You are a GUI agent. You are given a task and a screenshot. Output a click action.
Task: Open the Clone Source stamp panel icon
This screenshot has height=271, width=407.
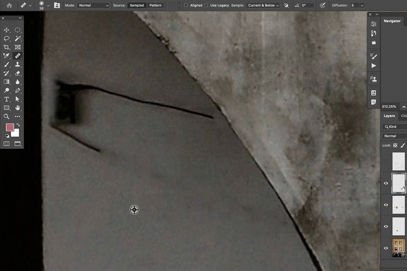pos(374,79)
